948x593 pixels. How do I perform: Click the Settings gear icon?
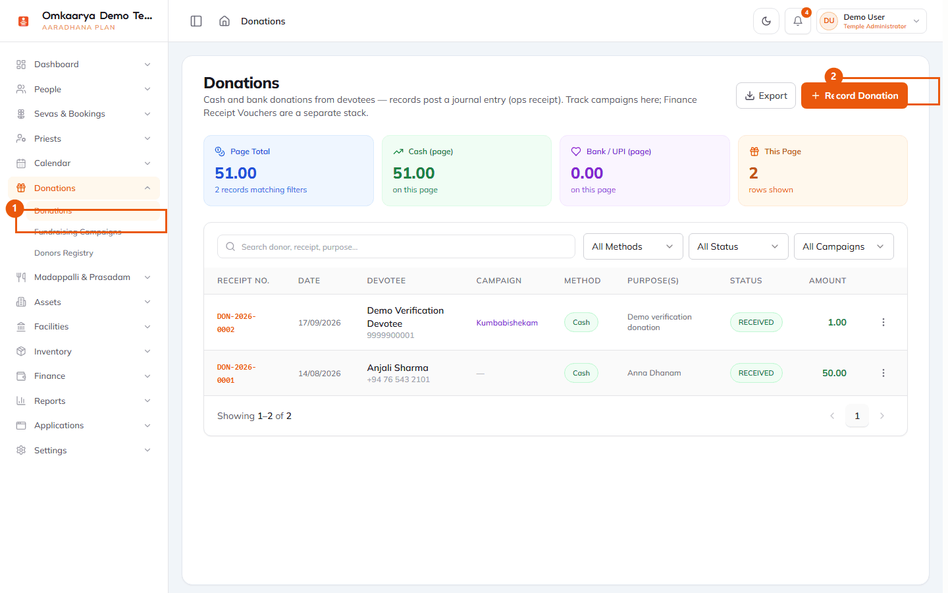click(x=21, y=450)
